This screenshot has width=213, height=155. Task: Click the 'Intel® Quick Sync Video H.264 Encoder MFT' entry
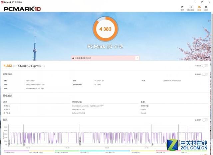point(88,106)
